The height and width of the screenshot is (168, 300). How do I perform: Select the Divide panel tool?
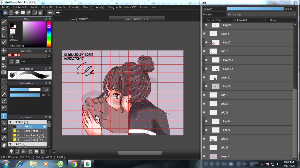pos(4,130)
